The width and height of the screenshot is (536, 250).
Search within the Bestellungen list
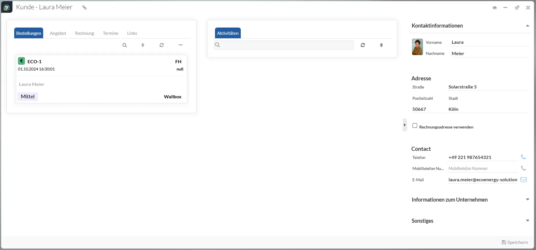(x=125, y=45)
